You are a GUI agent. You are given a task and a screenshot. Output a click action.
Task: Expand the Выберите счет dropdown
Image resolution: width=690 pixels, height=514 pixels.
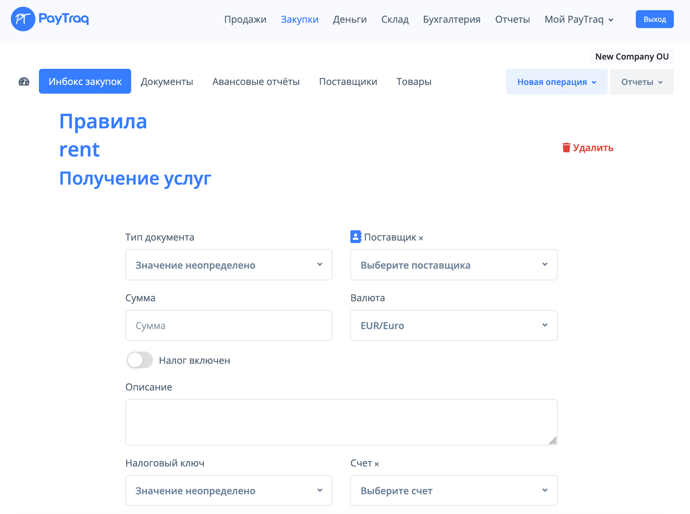point(453,491)
